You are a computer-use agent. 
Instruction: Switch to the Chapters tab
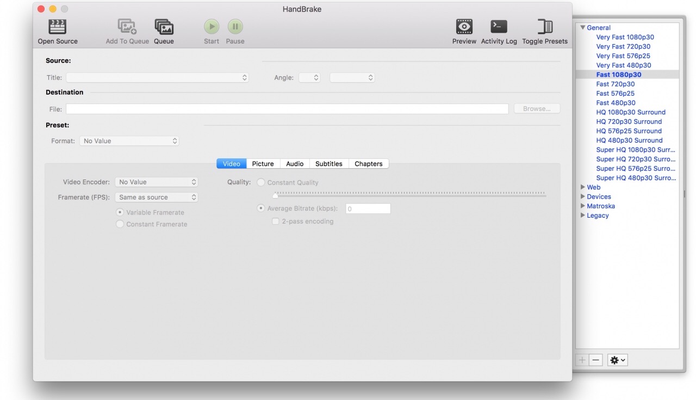pos(369,164)
